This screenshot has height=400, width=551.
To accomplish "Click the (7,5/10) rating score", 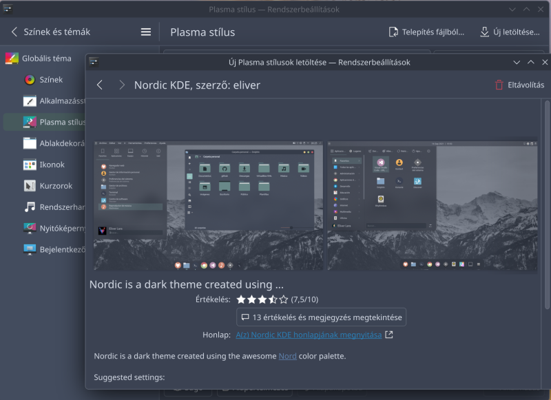I will pyautogui.click(x=304, y=299).
